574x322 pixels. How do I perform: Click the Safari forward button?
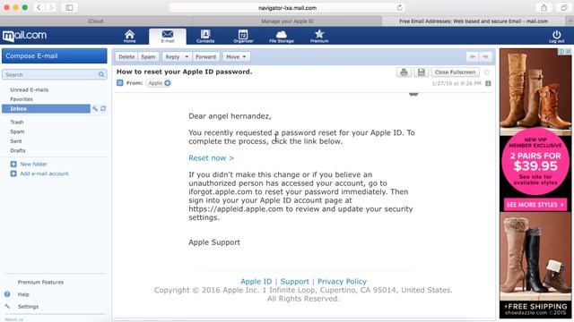[51, 7]
